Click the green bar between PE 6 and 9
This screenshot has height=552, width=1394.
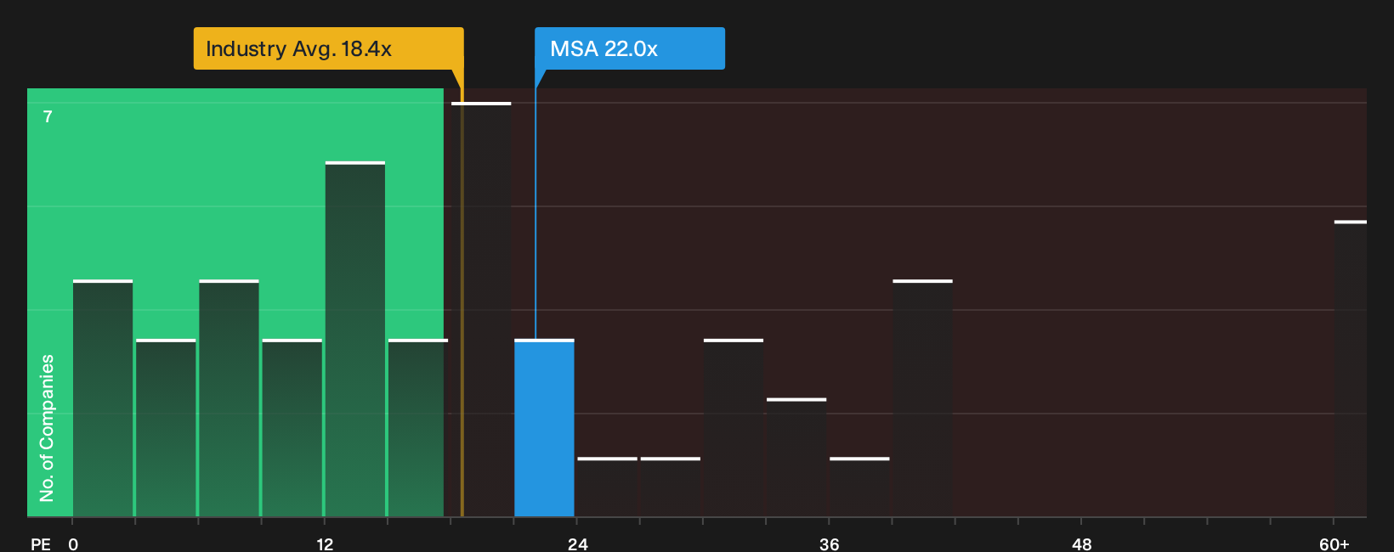point(229,398)
